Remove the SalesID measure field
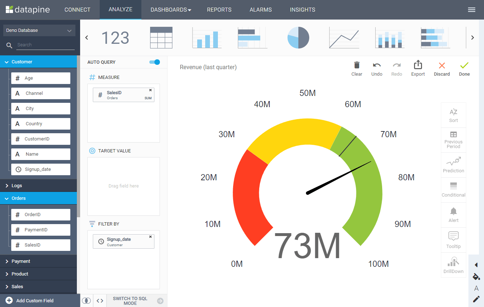This screenshot has width=484, height=307. [150, 90]
